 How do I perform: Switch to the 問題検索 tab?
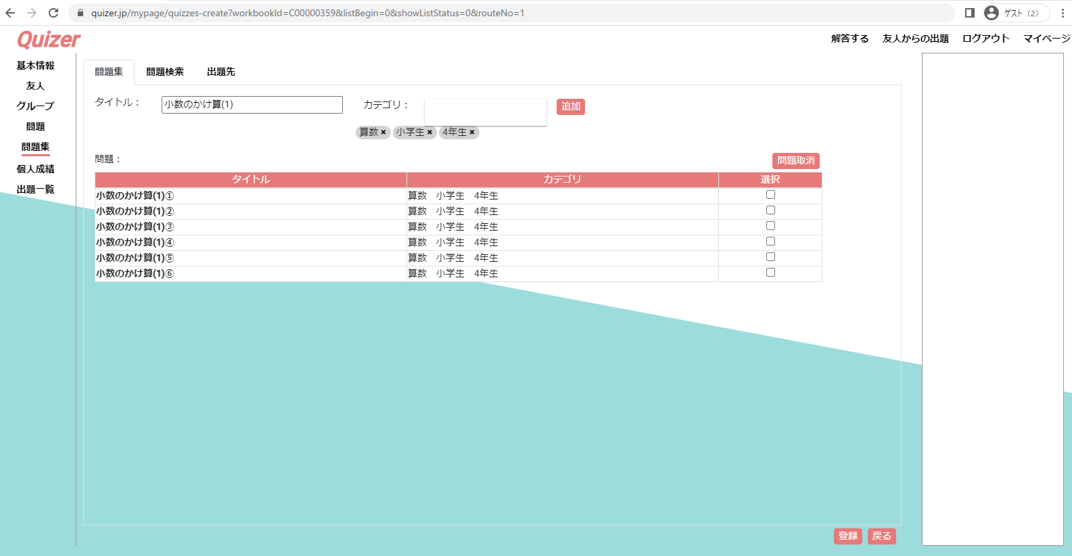[x=165, y=72]
